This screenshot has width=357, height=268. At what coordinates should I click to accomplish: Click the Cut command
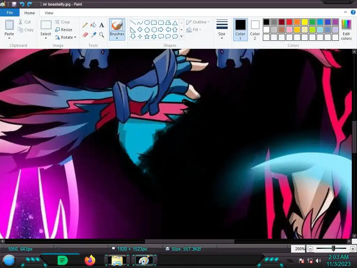pos(25,22)
